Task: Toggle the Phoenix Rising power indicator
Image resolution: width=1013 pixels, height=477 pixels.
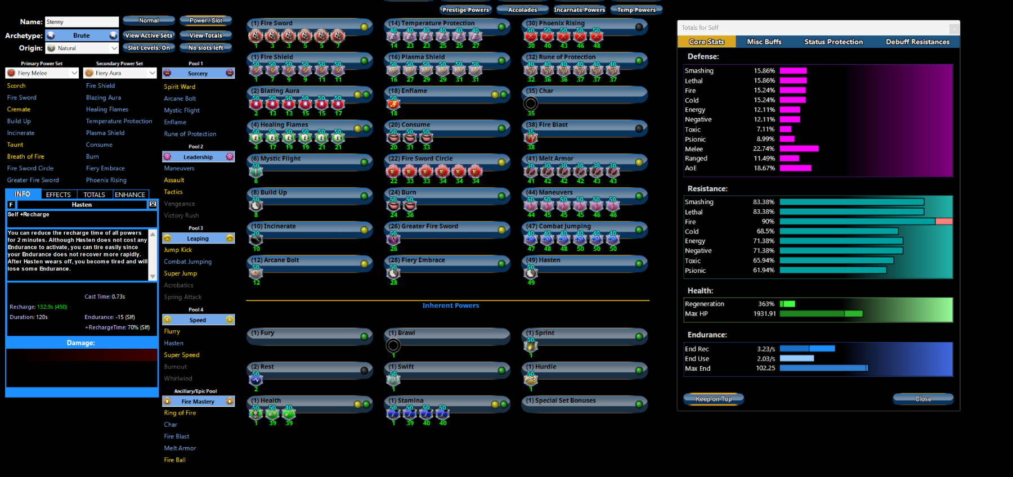Action: 639,26
